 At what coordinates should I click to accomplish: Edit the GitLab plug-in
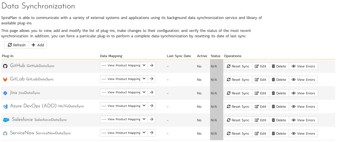click(x=261, y=80)
